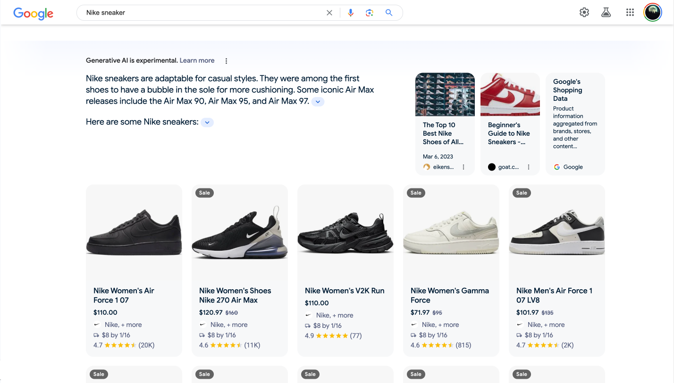Screen dimensions: 674x383
Task: Start voice search with microphone icon
Action: (x=350, y=13)
